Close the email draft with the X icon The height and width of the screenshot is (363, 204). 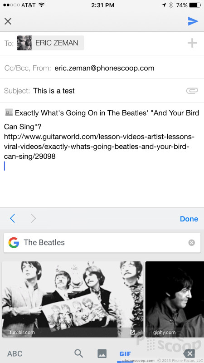(x=8, y=21)
